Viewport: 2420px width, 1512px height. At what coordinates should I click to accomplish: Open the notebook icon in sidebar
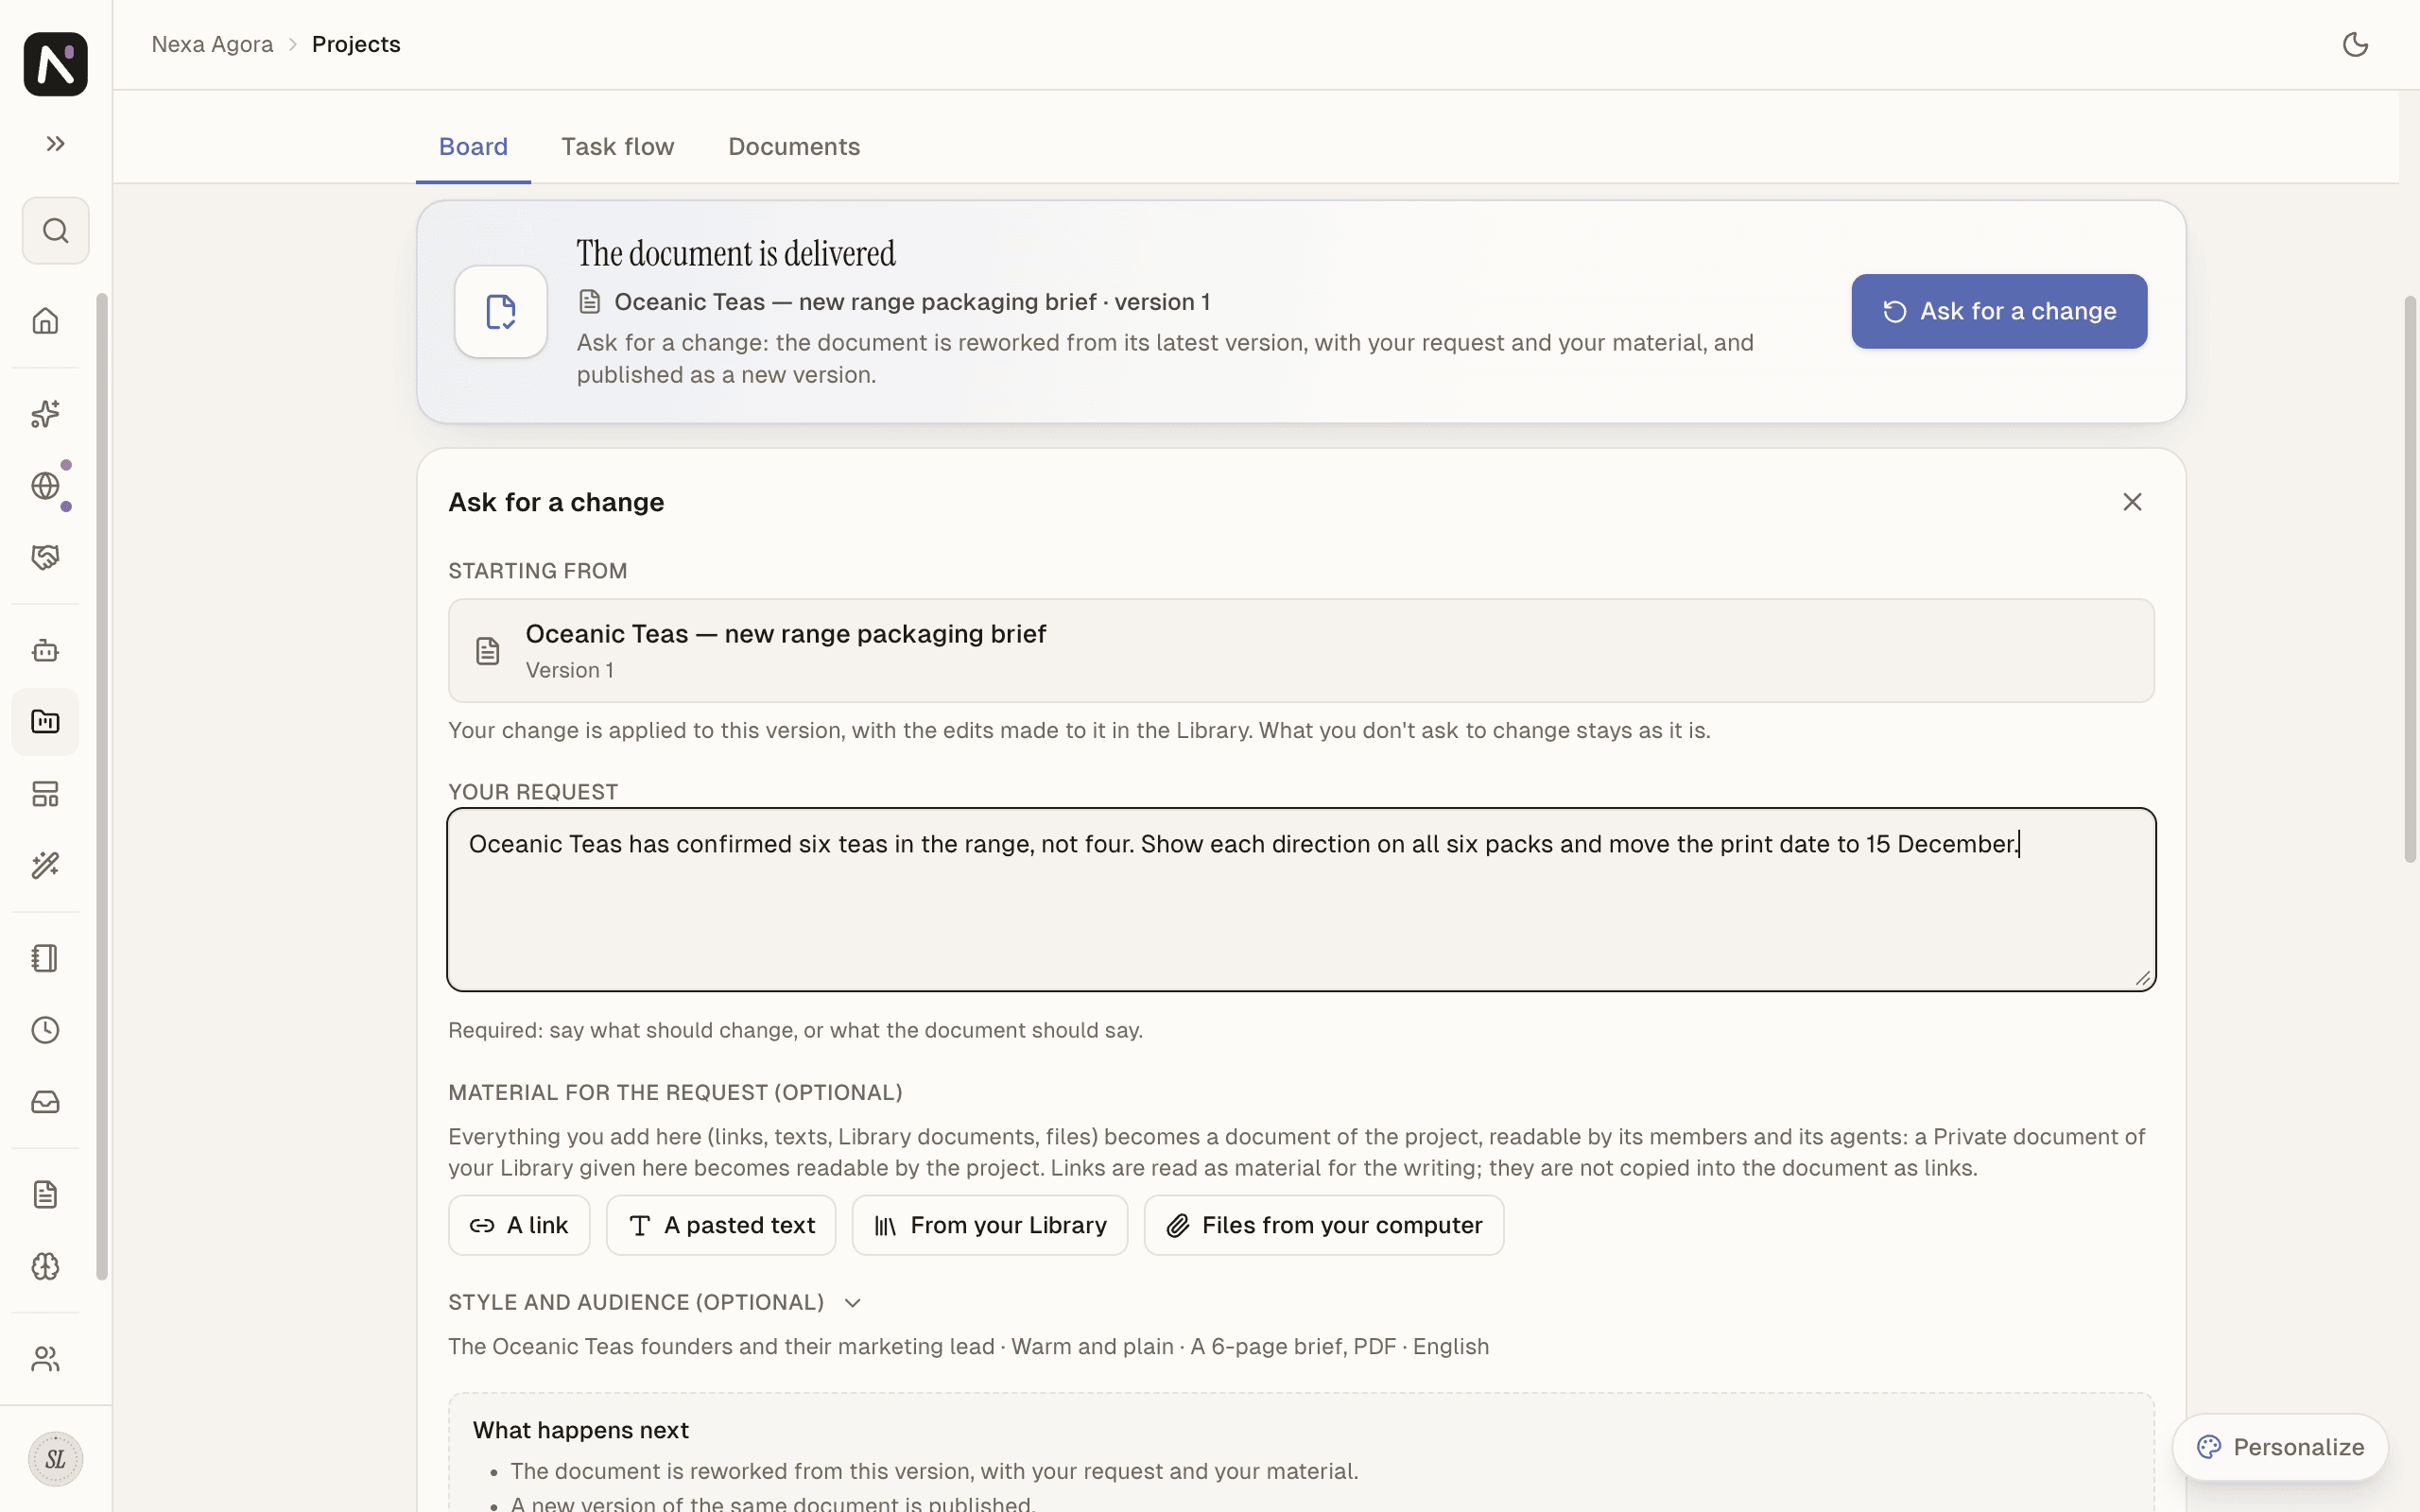45,958
